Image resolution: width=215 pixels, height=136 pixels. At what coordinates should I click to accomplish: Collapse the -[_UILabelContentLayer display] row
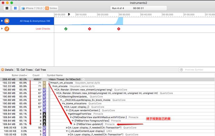[67, 131]
